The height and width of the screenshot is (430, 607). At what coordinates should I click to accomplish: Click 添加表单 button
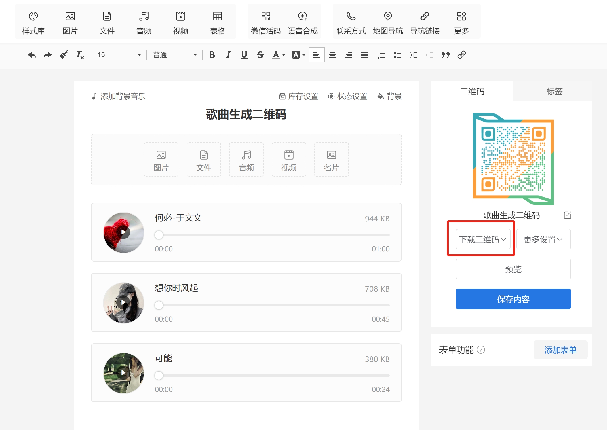point(560,350)
